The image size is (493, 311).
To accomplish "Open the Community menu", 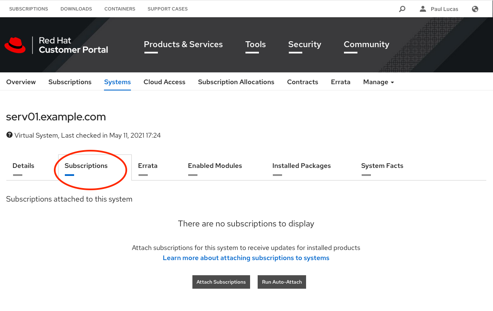I will 366,45.
